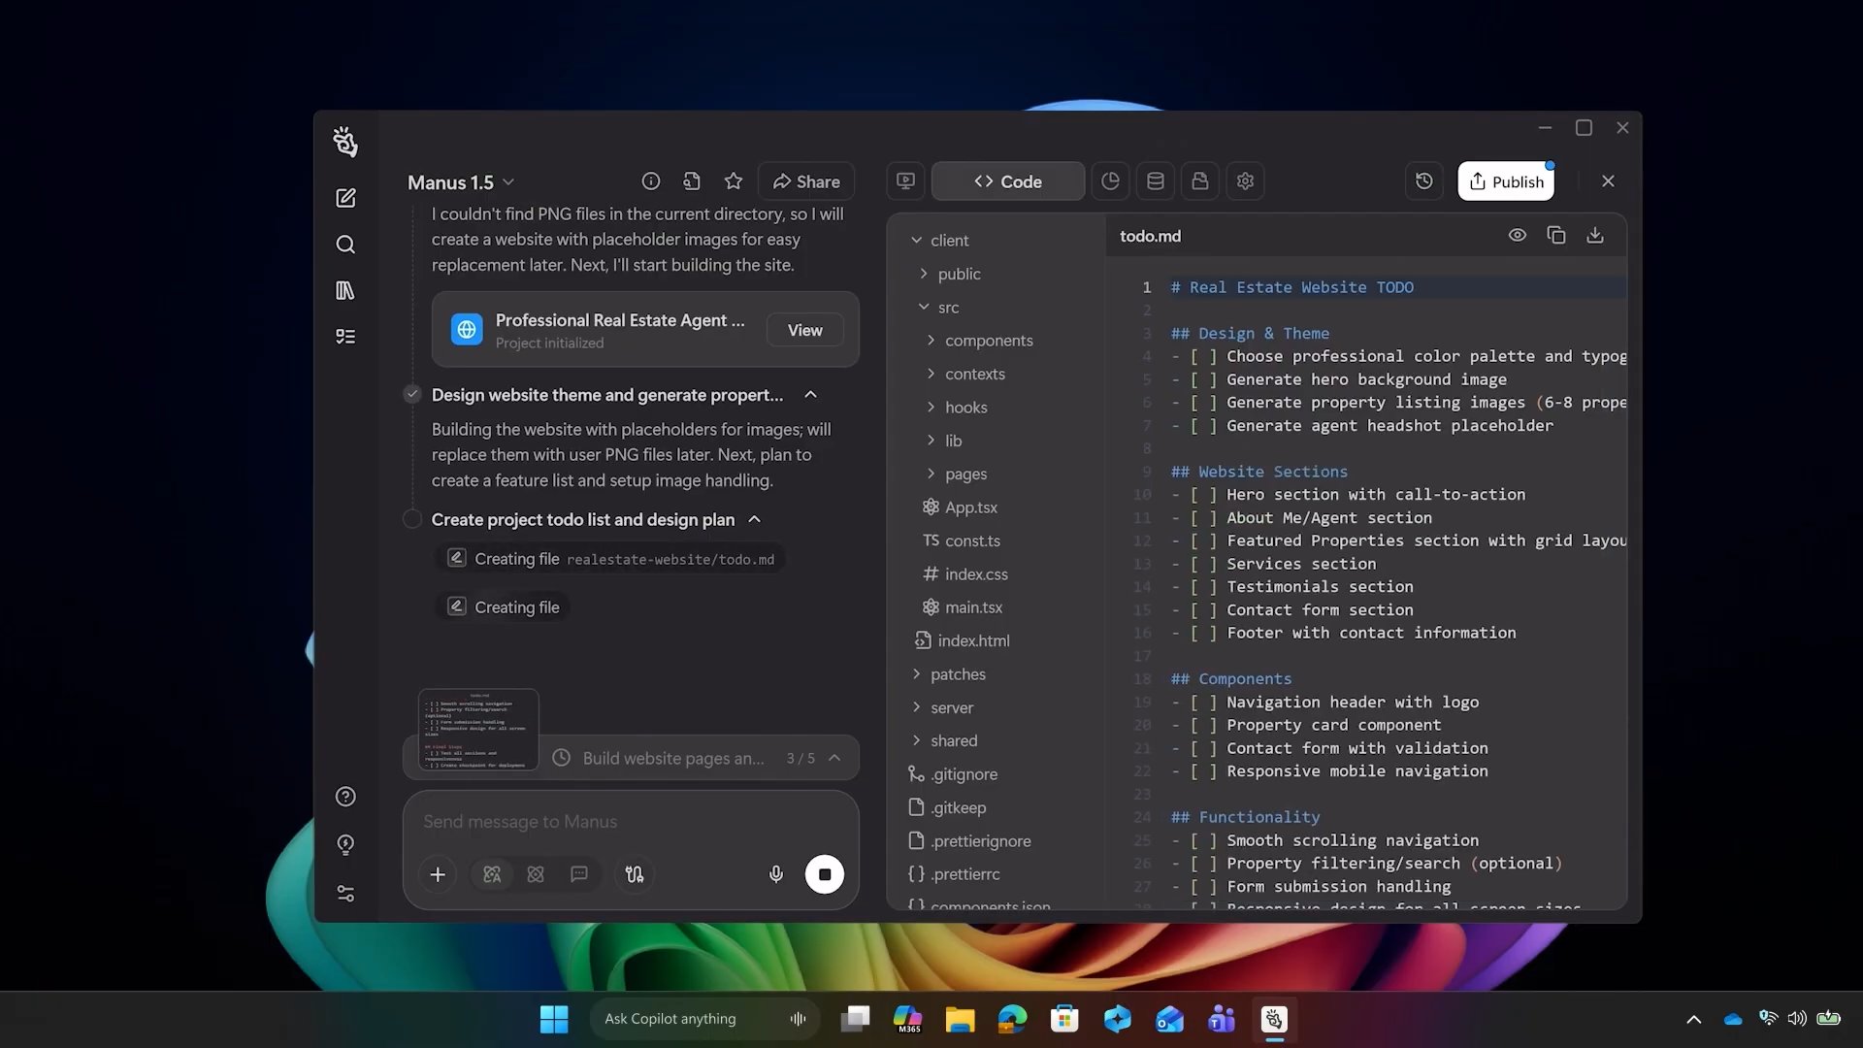
Task: Copy the todo.md file contents
Action: click(x=1556, y=235)
